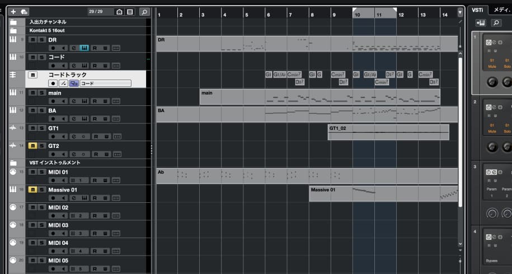Screen dimensions: 512x274
Task: Toggle power on VSTi rack slot 3
Action: point(488,171)
